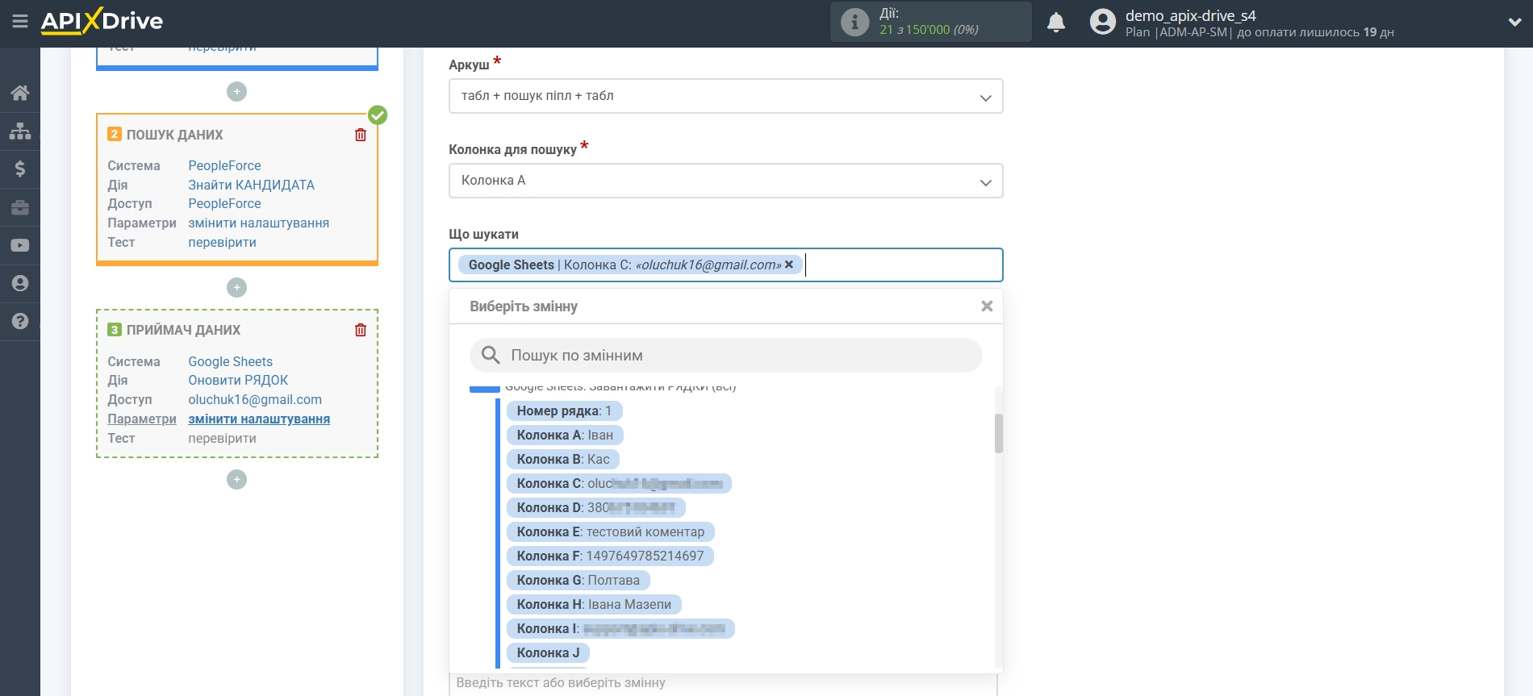Open PeopleForce system link
The image size is (1533, 696).
[x=224, y=165]
